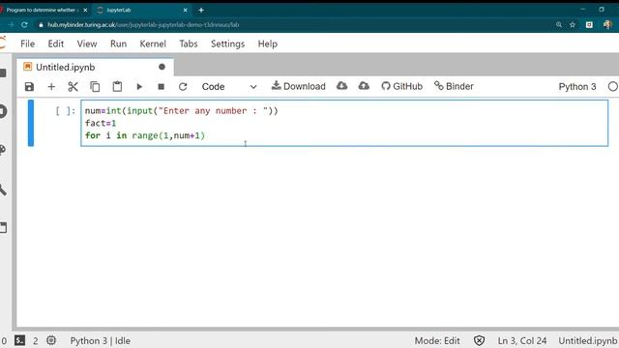Reload the browser page
The height and width of the screenshot is (348, 619).
24,24
